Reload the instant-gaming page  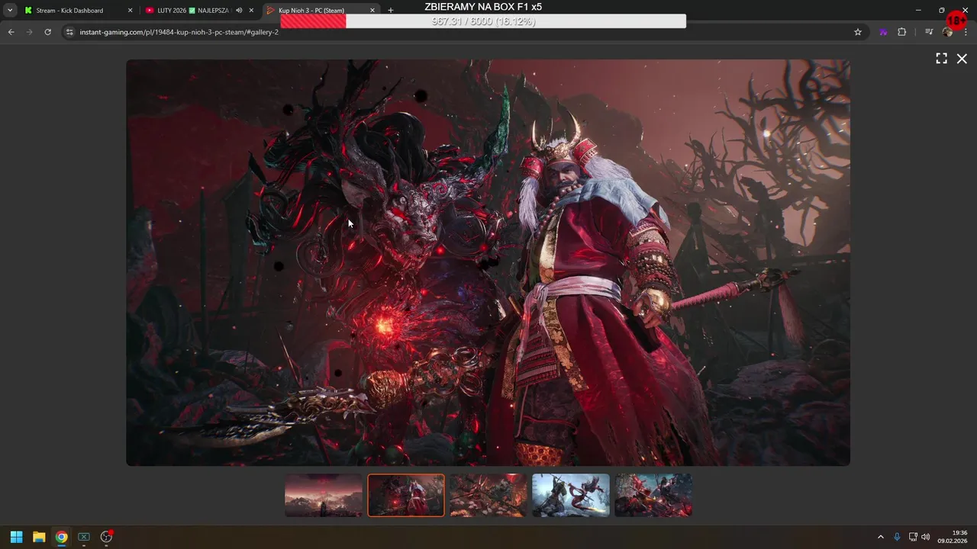coord(48,32)
